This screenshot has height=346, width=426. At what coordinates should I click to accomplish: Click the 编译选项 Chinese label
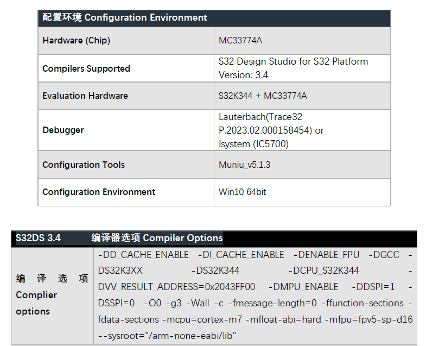(52, 279)
